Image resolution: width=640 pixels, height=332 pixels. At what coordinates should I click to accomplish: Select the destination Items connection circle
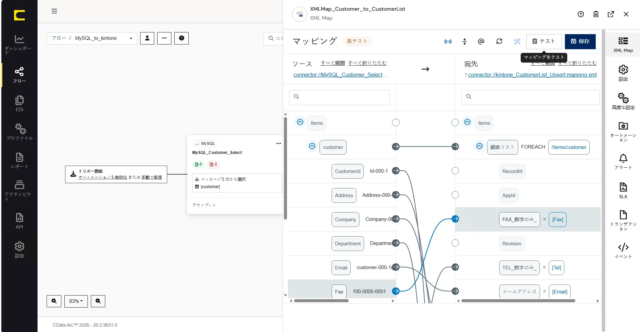pos(455,122)
